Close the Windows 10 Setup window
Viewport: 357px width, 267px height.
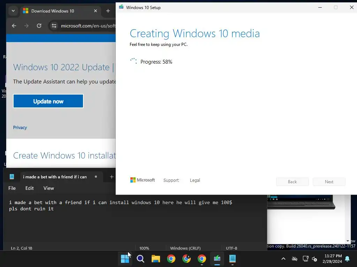point(351,7)
